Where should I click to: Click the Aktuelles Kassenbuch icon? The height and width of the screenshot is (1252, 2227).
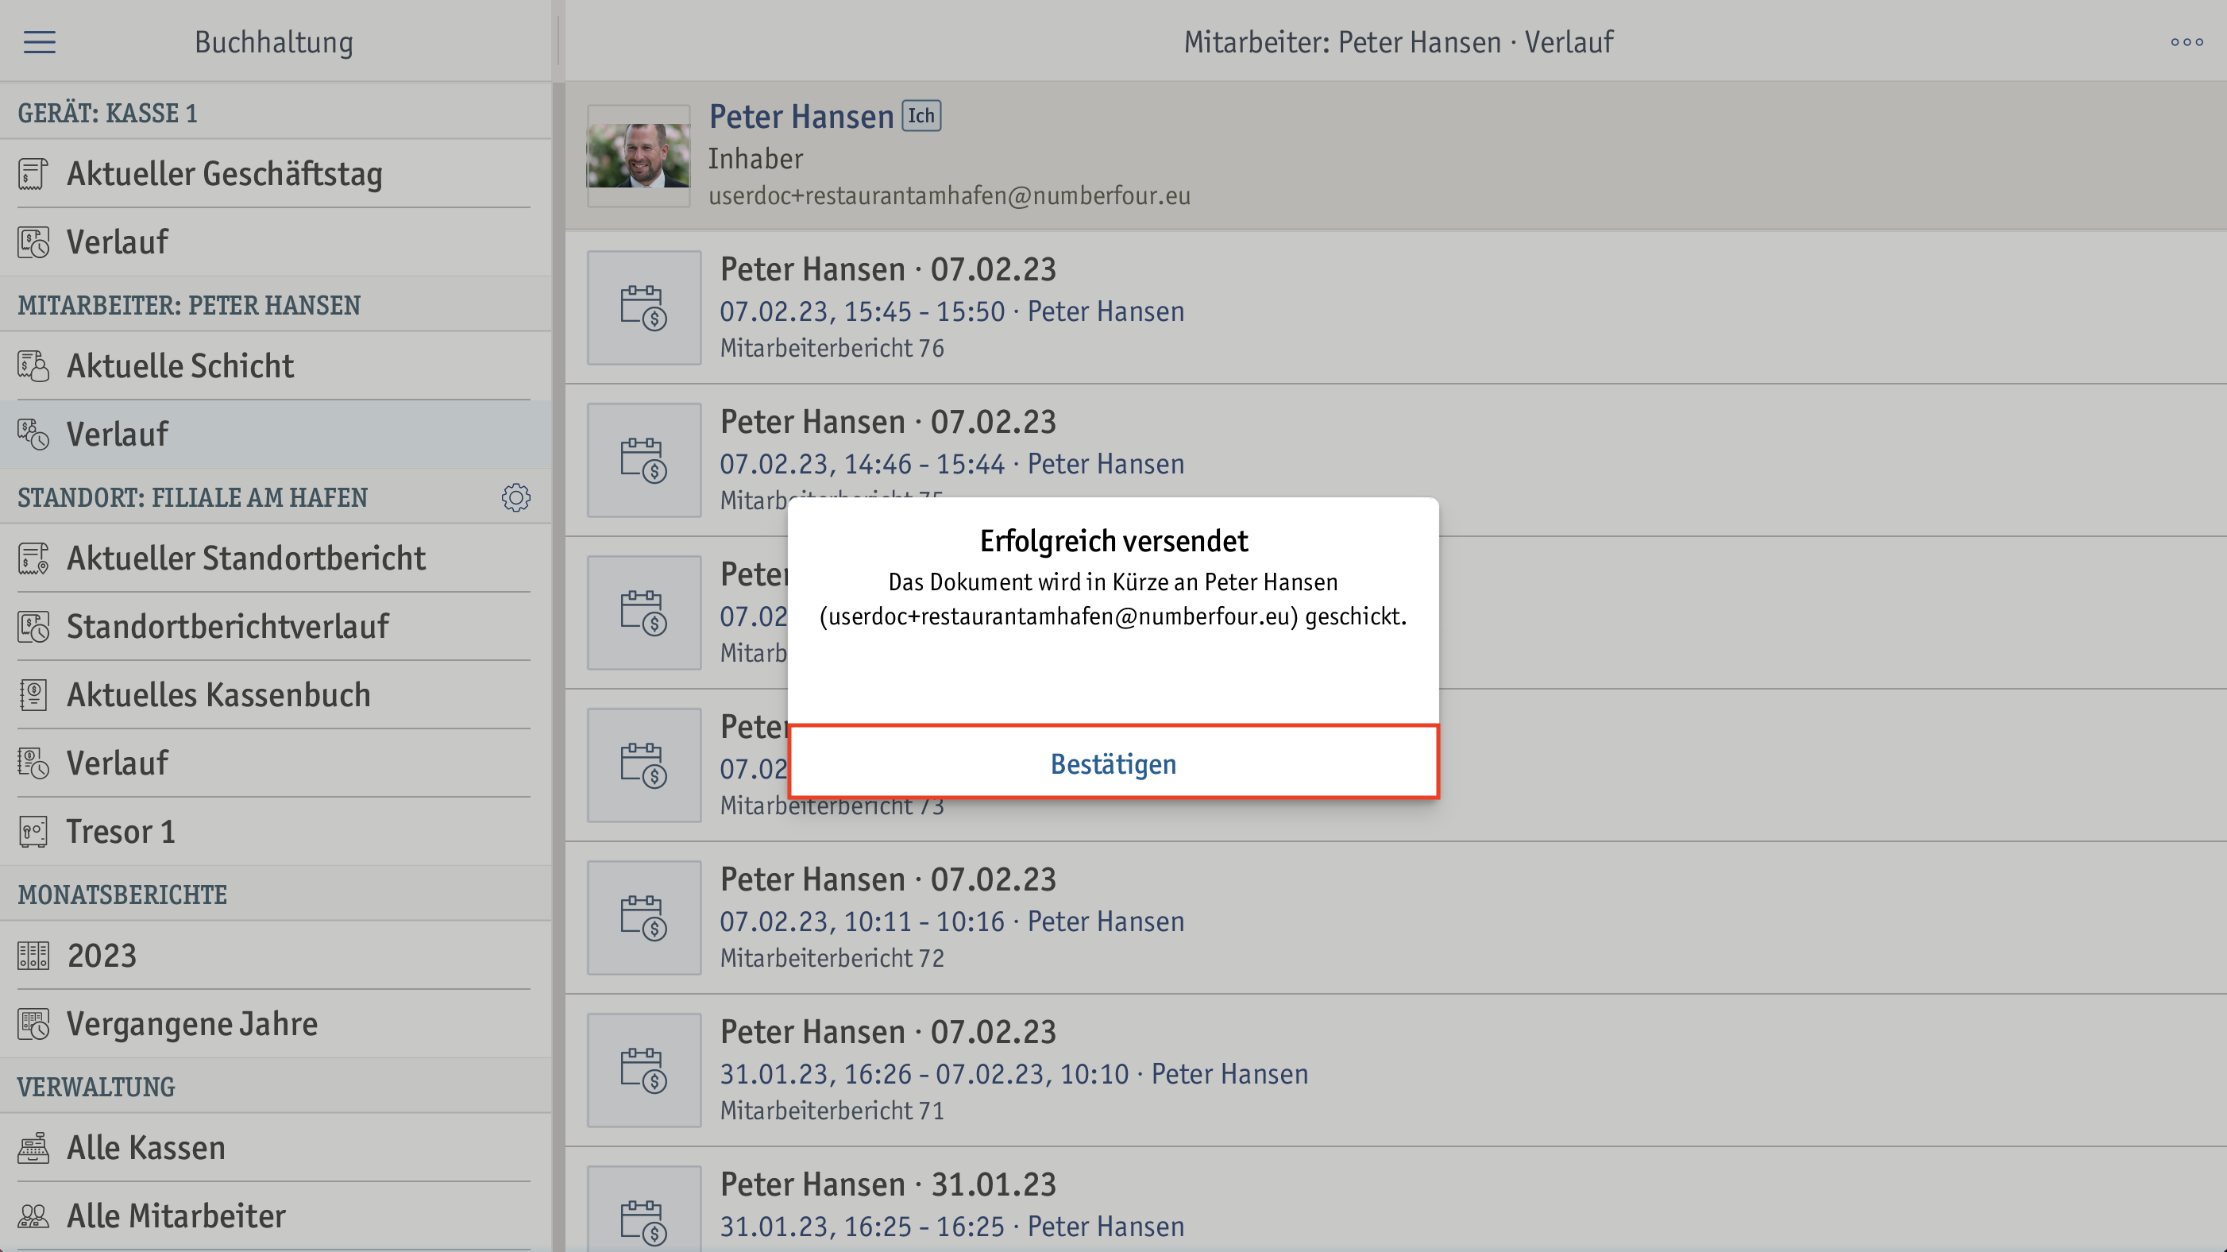click(33, 695)
